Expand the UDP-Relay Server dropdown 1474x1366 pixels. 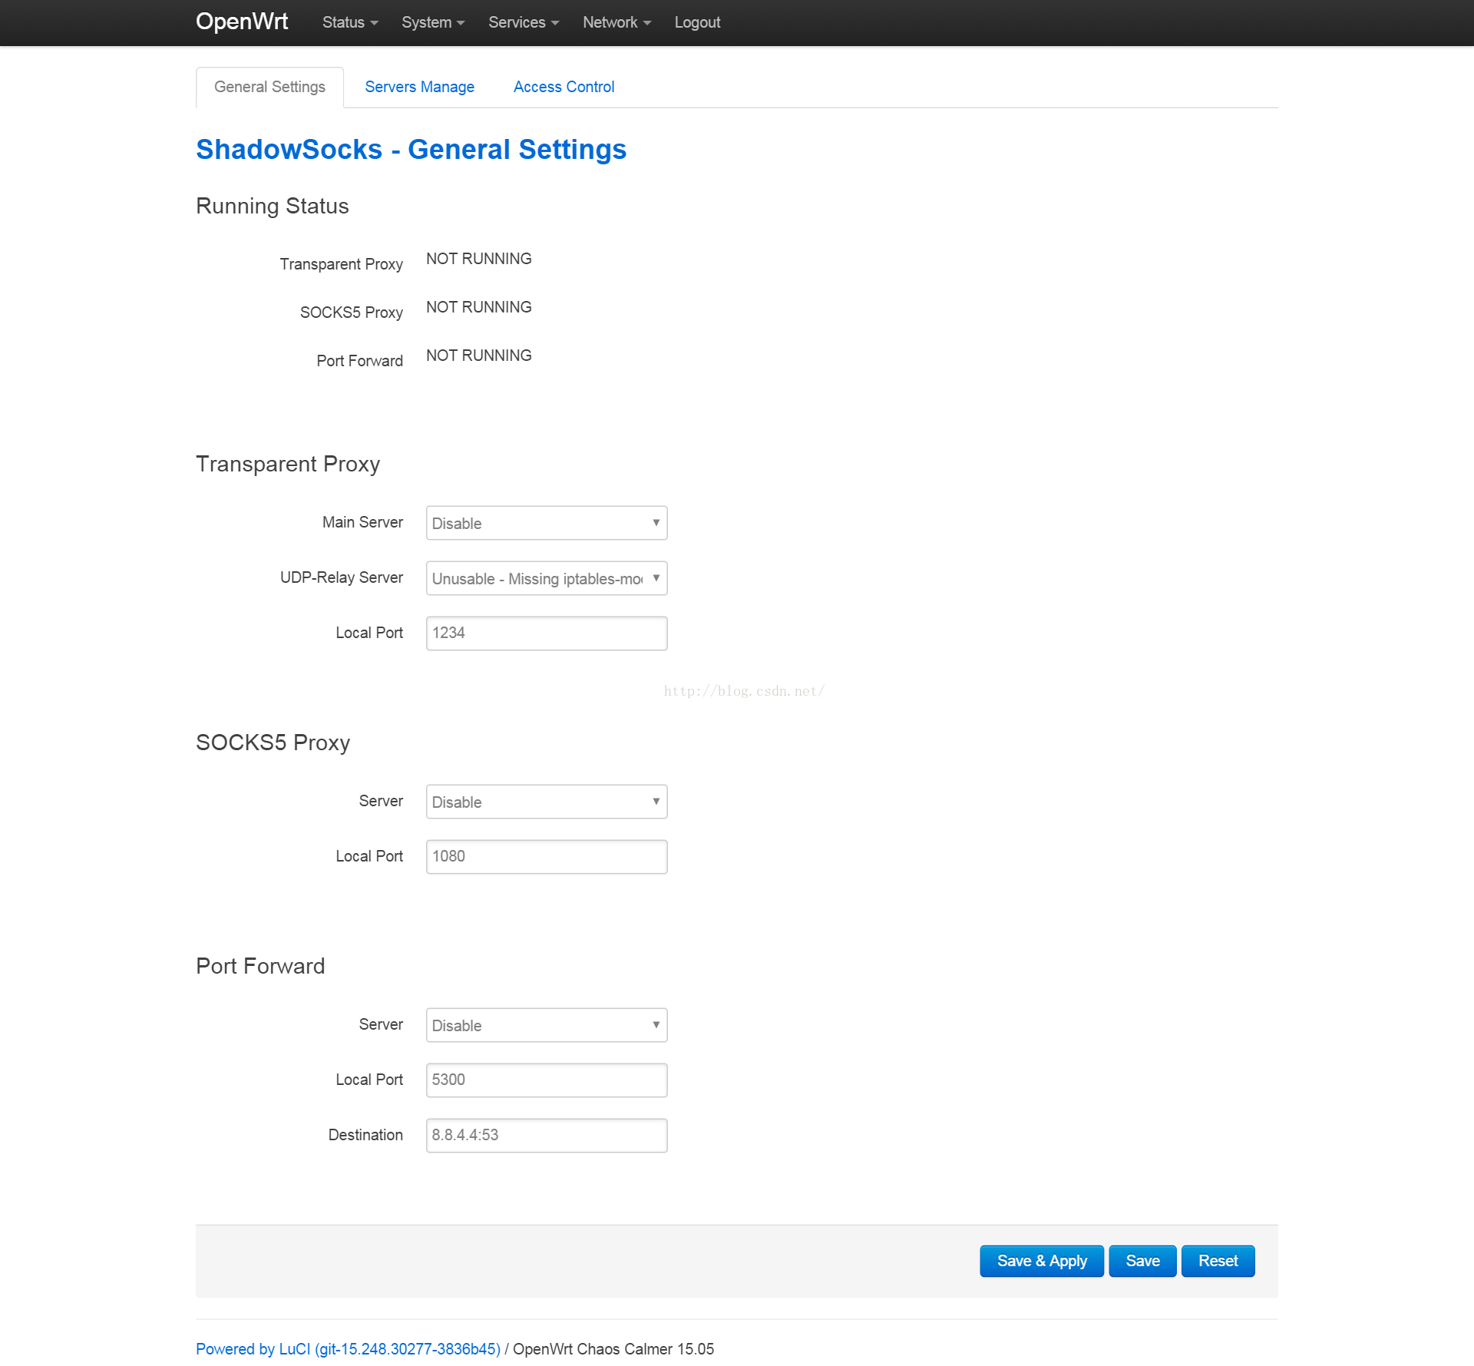(546, 578)
